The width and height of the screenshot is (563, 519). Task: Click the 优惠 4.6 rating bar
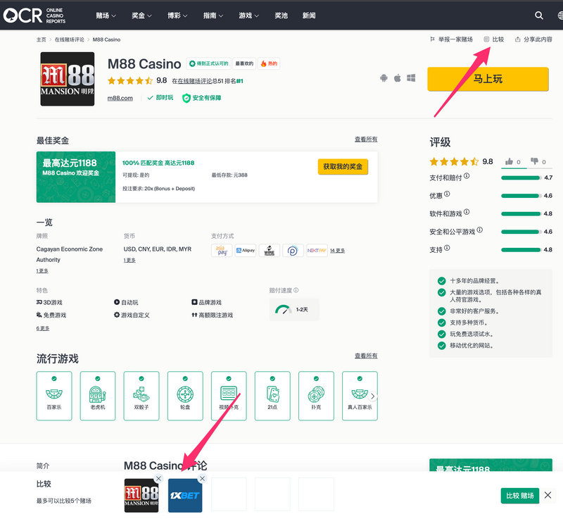point(521,196)
